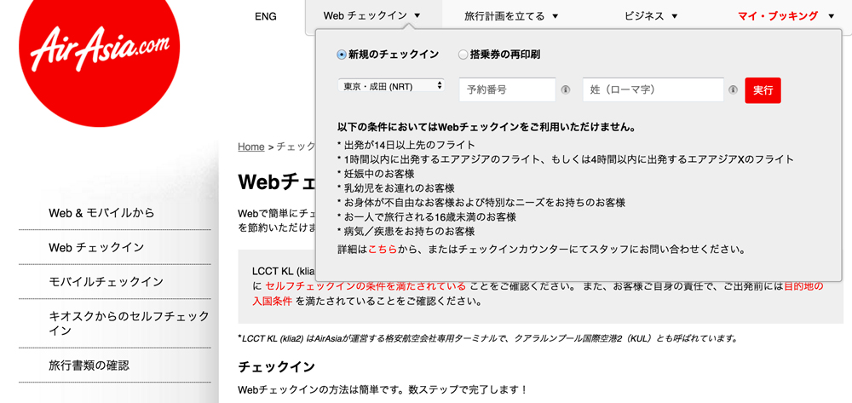
Task: Switch language via ENG
Action: [x=266, y=16]
